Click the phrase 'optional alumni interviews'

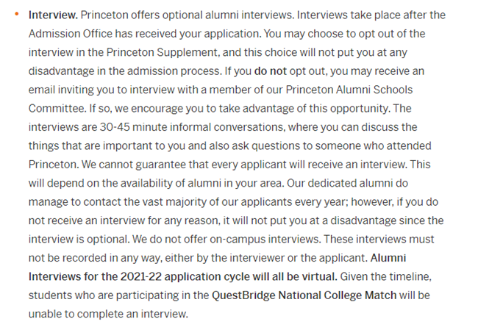click(228, 15)
